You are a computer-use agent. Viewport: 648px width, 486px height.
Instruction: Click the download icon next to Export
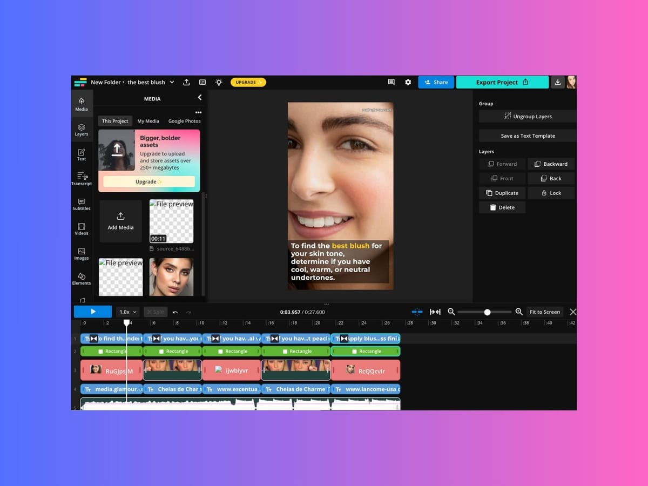click(558, 82)
